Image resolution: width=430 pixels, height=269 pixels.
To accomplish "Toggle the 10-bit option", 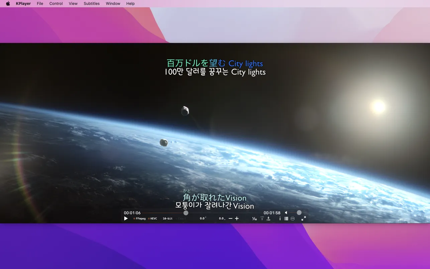I will [x=168, y=218].
